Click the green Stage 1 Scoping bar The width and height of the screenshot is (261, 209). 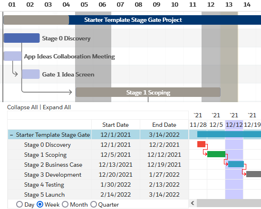coord(216,154)
